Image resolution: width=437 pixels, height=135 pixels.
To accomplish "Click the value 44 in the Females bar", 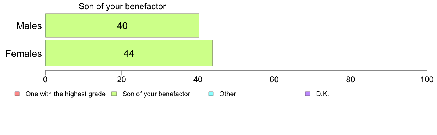I will pos(129,53).
